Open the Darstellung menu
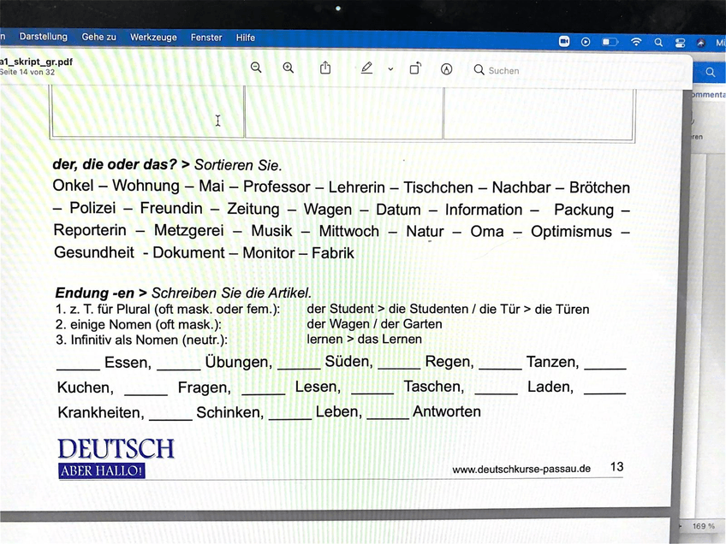This screenshot has height=544, width=726. 44,37
